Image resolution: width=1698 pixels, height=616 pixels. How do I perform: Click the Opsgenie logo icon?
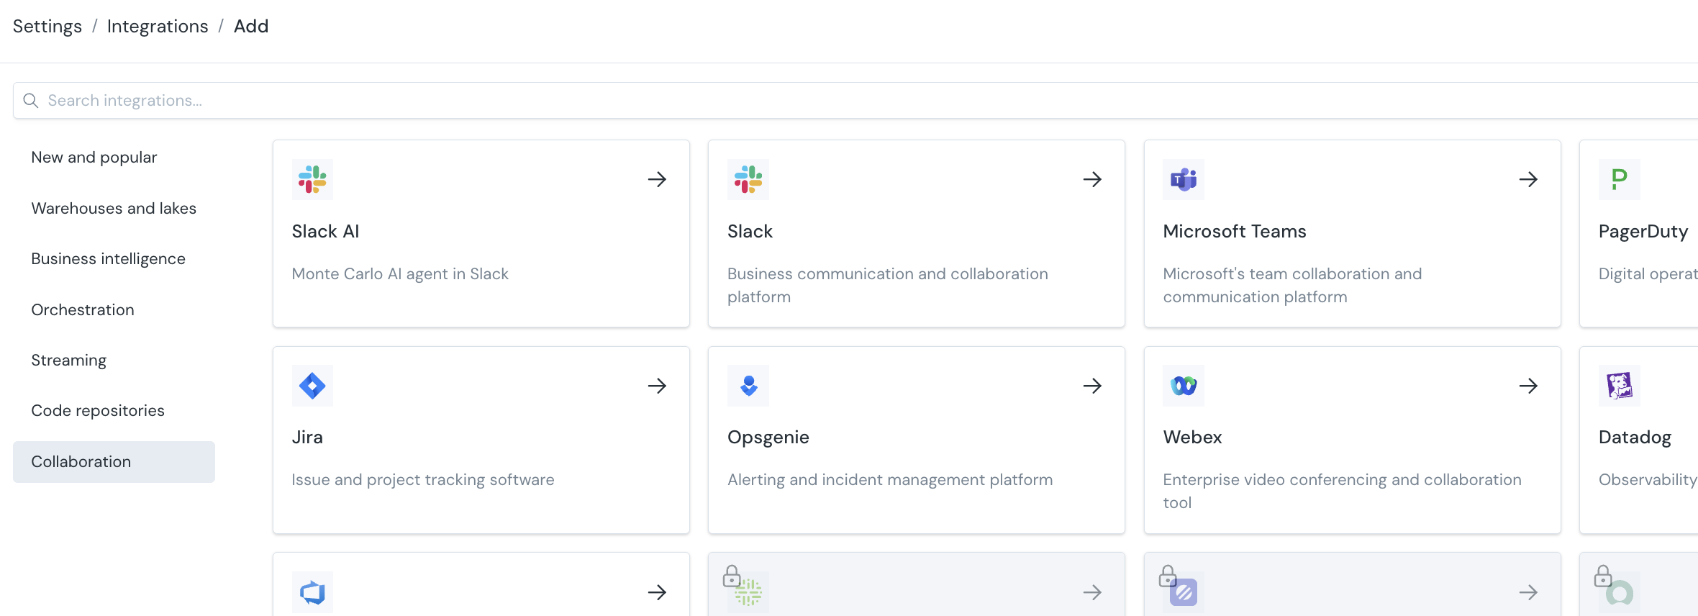click(748, 386)
